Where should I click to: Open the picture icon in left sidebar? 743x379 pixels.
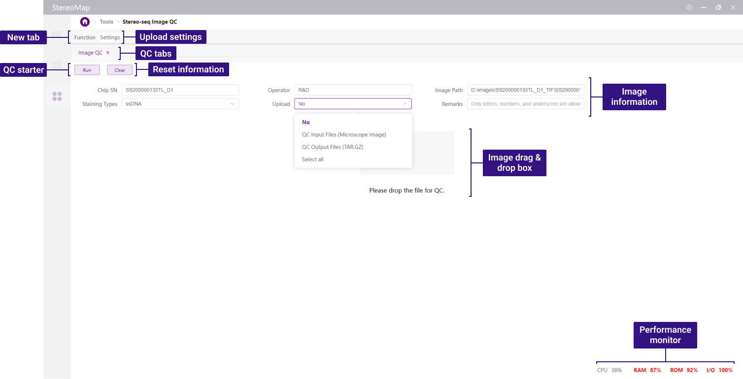(x=57, y=65)
